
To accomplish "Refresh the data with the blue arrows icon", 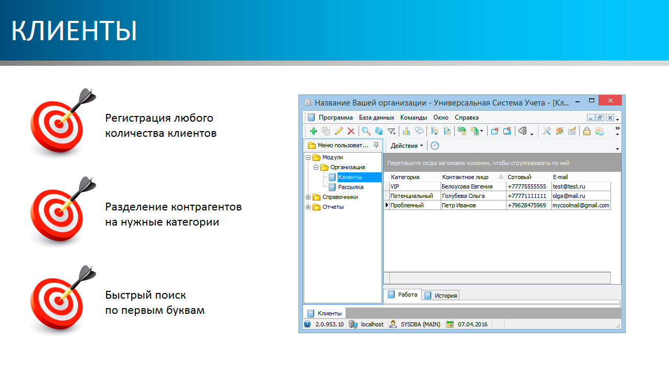I will coord(379,131).
